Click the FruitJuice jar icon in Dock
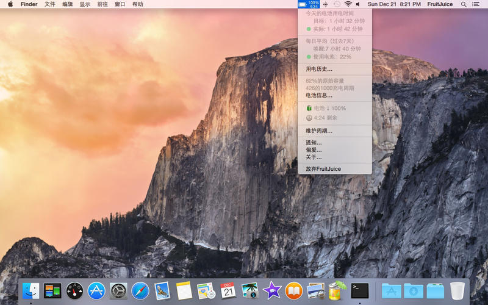 (337, 290)
